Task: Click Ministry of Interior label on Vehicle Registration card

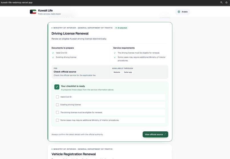Action: pyautogui.click(x=83, y=149)
